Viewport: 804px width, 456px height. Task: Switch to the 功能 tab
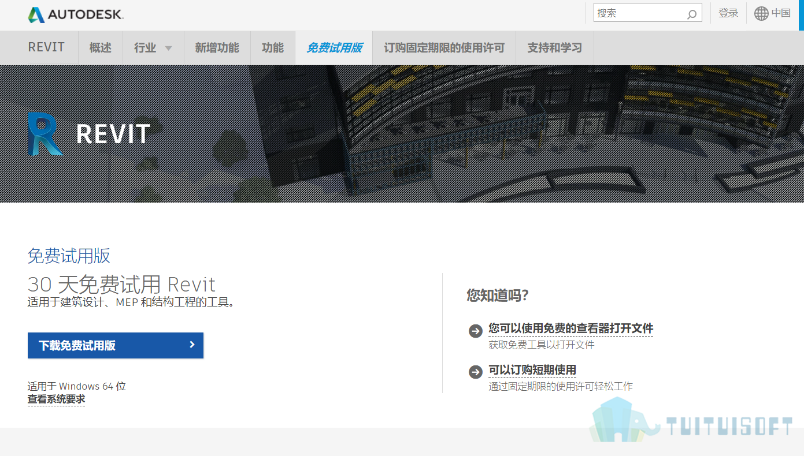(273, 48)
